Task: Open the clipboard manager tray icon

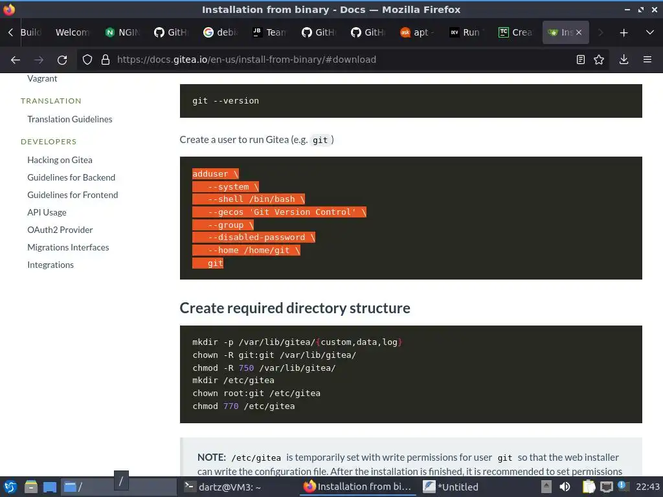Action: [x=589, y=487]
